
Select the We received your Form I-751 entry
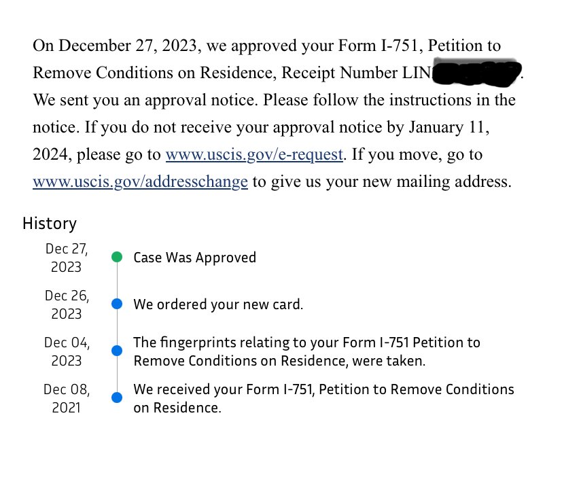pyautogui.click(x=323, y=398)
